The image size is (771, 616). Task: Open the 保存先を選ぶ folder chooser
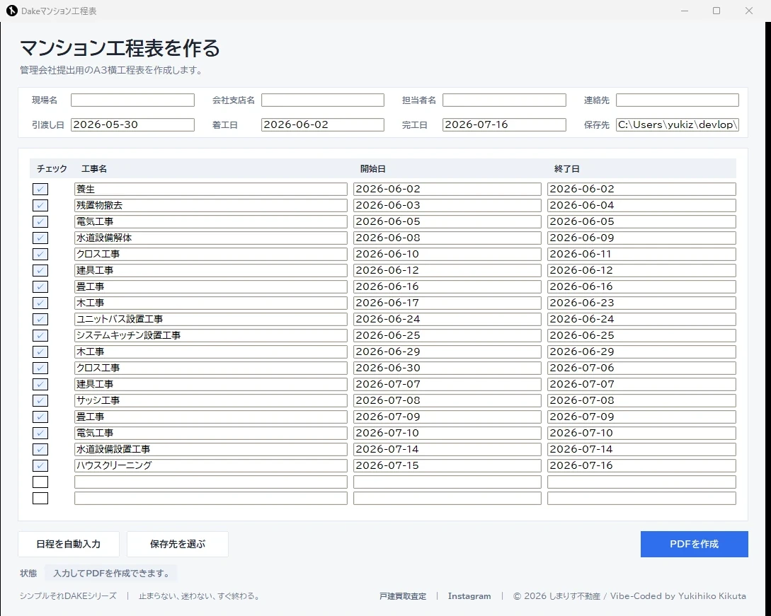click(178, 544)
